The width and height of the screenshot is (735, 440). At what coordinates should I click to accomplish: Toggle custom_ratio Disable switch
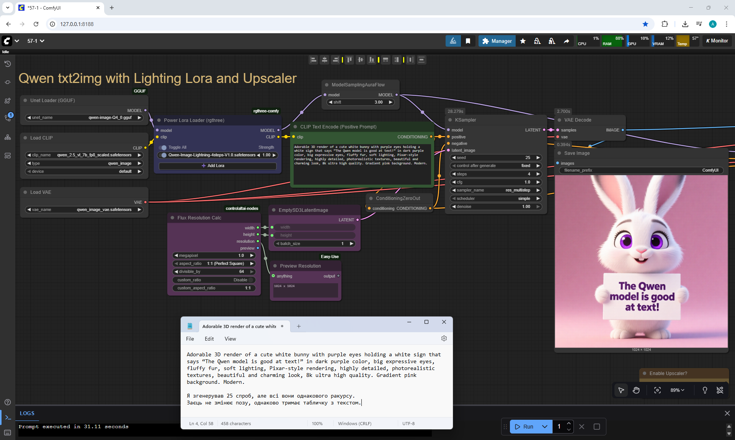(251, 280)
